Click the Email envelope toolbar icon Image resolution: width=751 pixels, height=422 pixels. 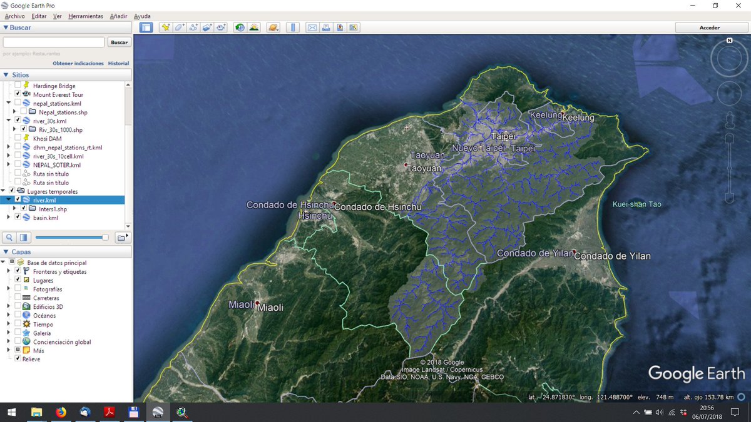312,28
